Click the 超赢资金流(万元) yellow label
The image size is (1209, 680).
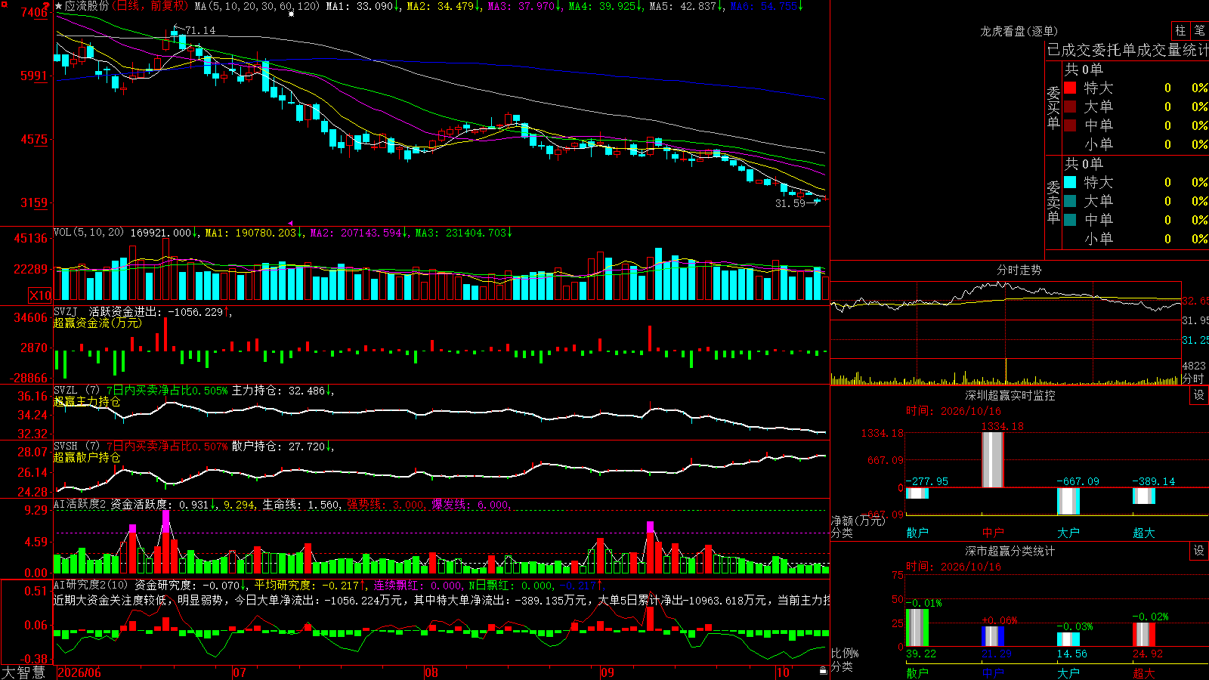click(x=97, y=323)
